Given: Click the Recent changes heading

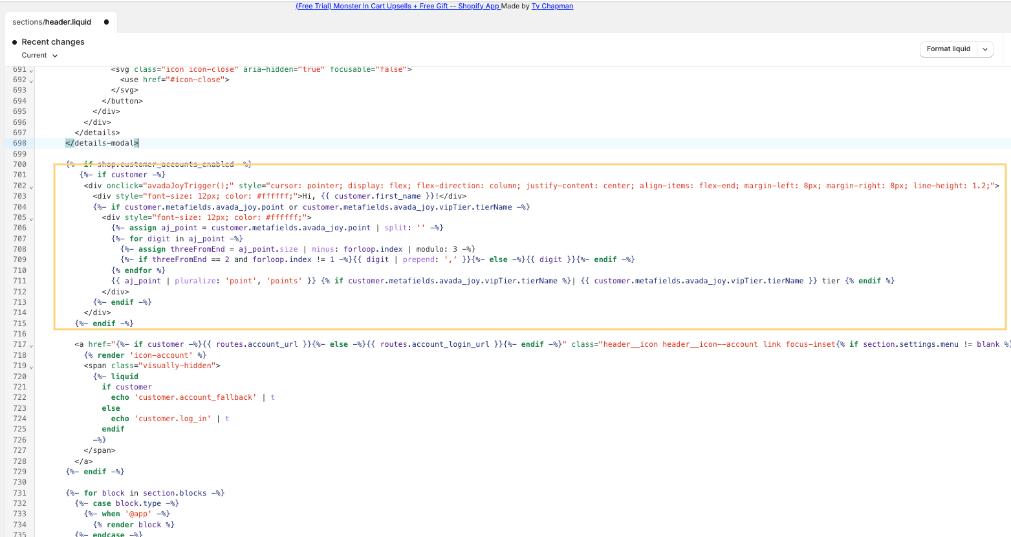Looking at the screenshot, I should 53,42.
